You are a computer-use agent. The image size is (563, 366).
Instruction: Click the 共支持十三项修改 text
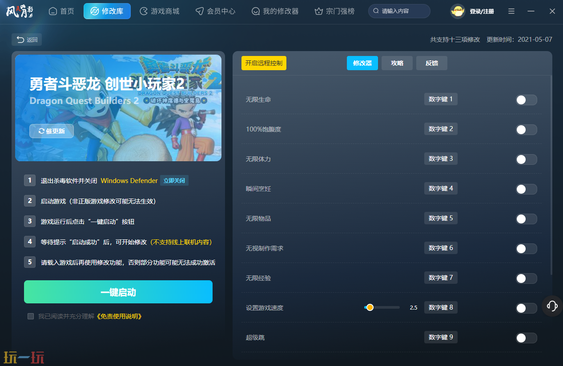[x=455, y=40]
